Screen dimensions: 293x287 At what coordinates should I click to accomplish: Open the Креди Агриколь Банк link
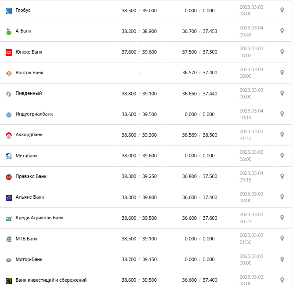click(x=40, y=218)
